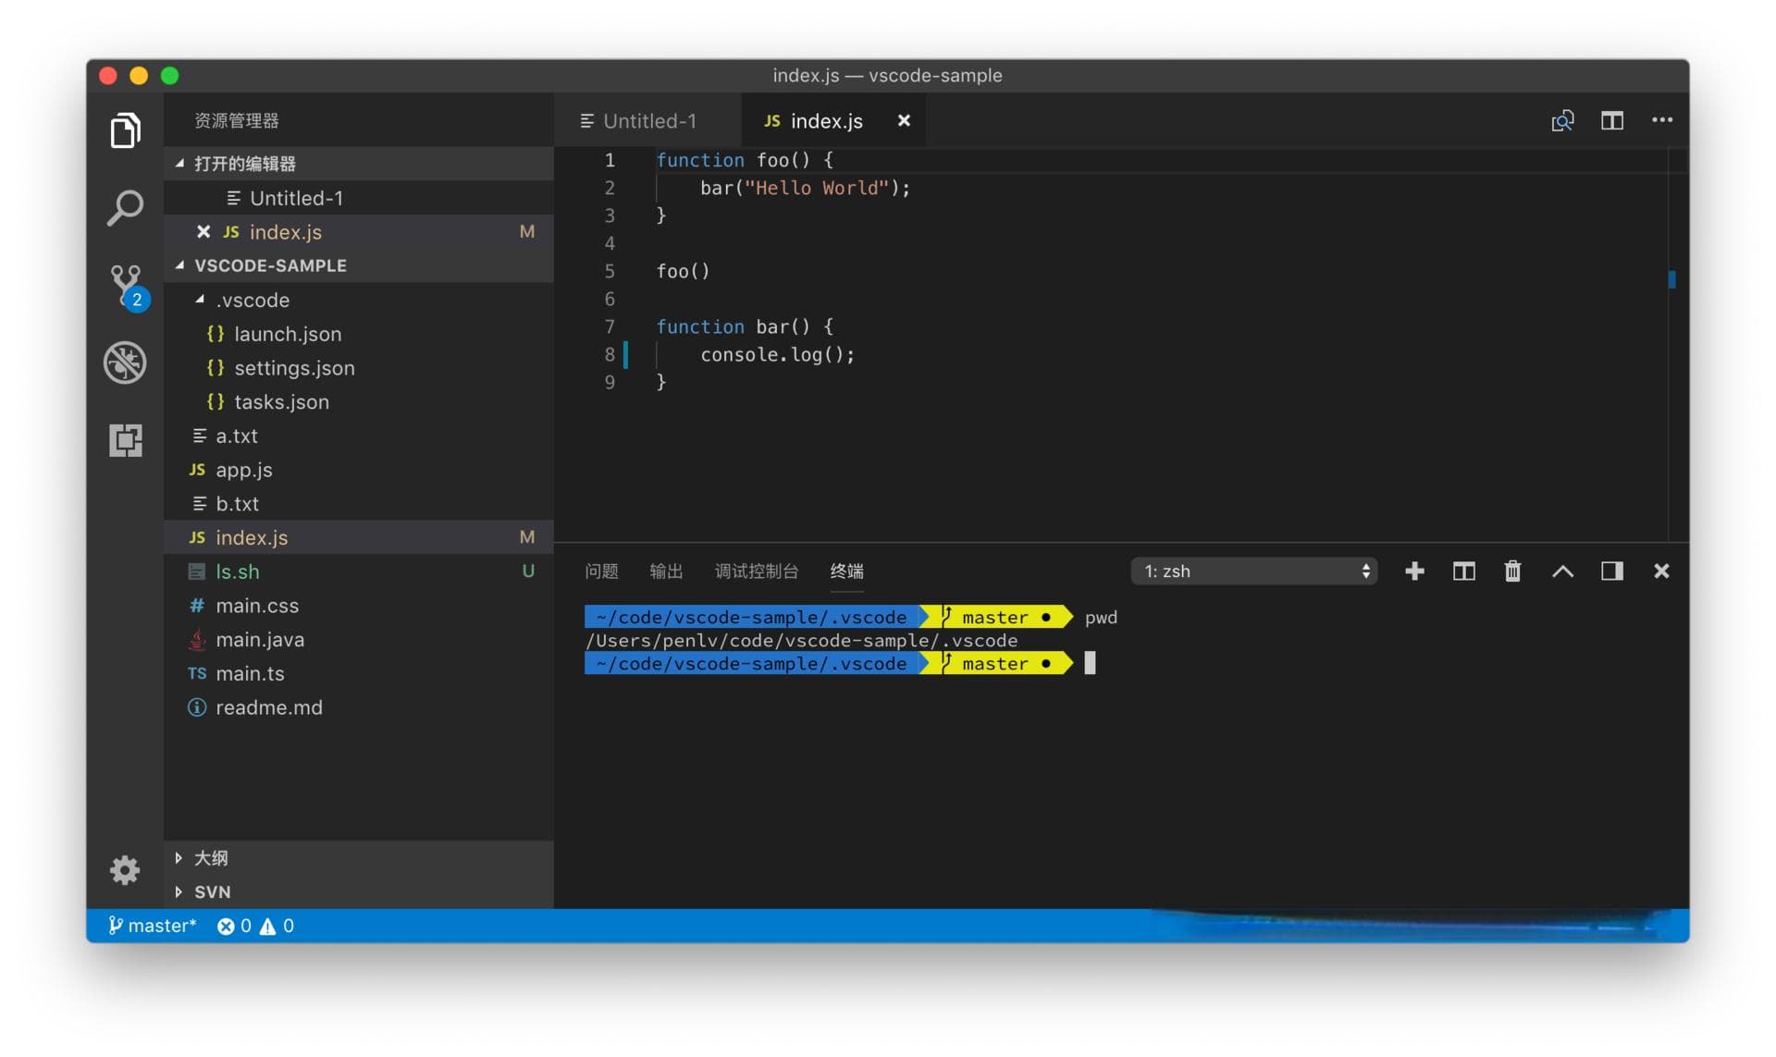
Task: Open Untitled-1 in open editors list
Action: [x=359, y=198]
